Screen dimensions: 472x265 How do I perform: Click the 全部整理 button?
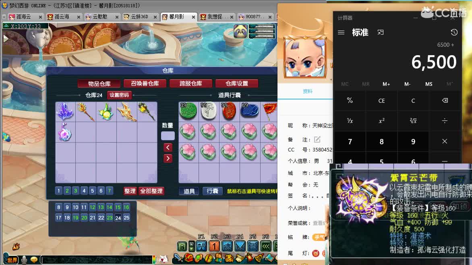pyautogui.click(x=151, y=191)
